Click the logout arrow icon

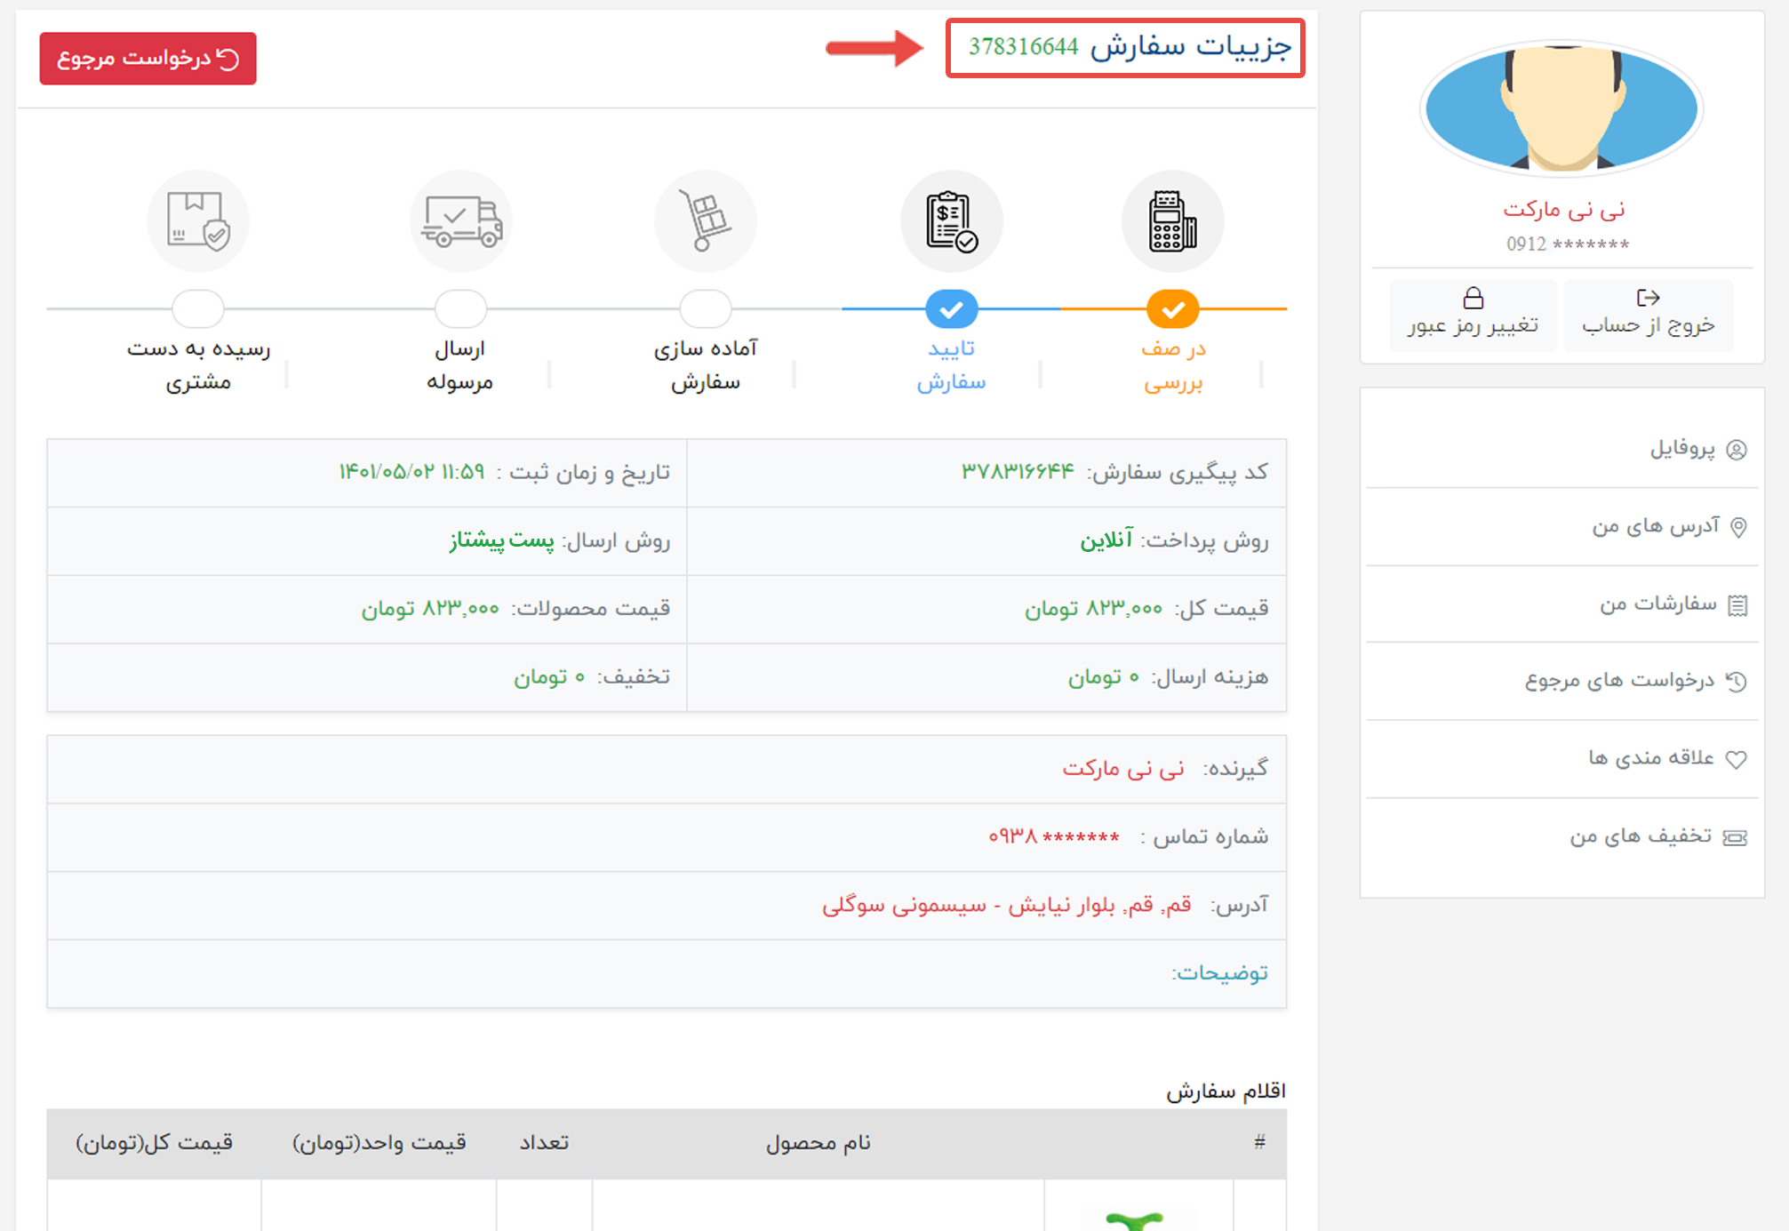pyautogui.click(x=1648, y=298)
